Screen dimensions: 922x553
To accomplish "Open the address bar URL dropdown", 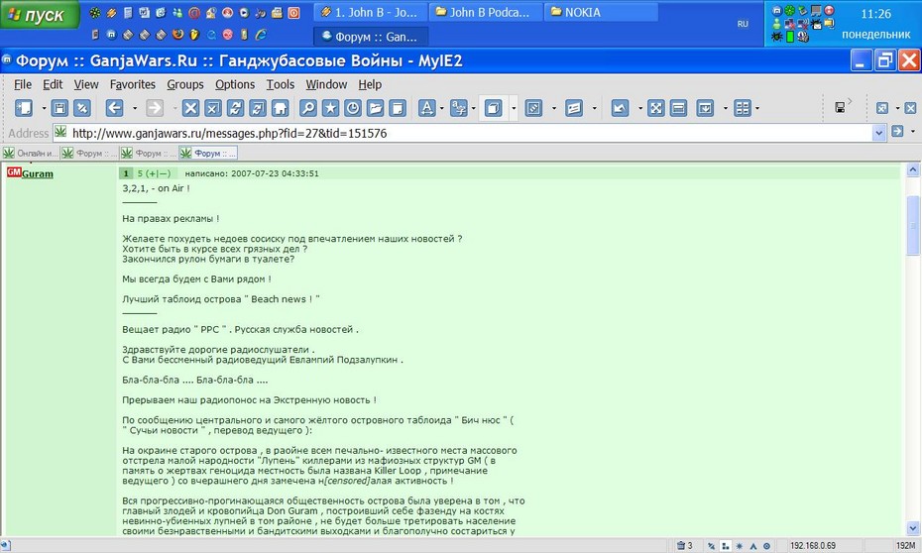I will [x=878, y=133].
